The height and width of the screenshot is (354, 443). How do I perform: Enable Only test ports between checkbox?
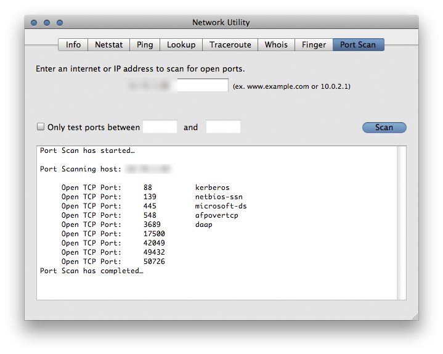tap(41, 127)
